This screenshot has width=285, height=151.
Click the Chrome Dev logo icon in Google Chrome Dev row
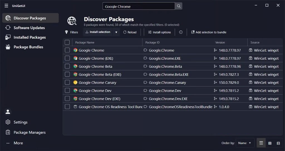(x=75, y=90)
